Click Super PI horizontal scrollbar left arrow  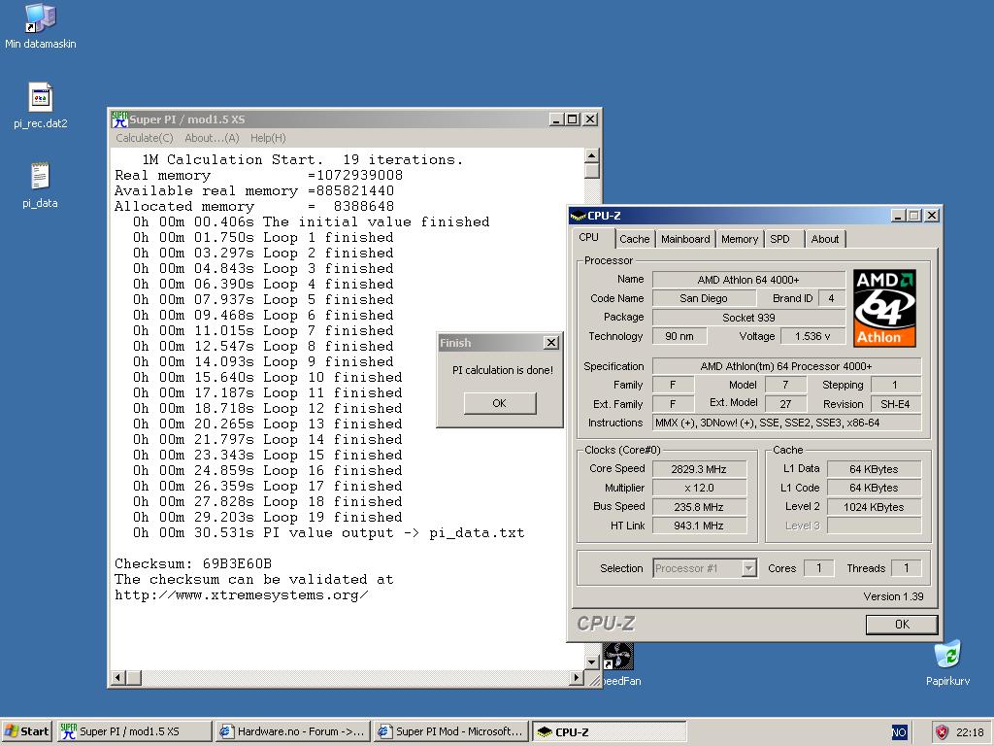[117, 678]
